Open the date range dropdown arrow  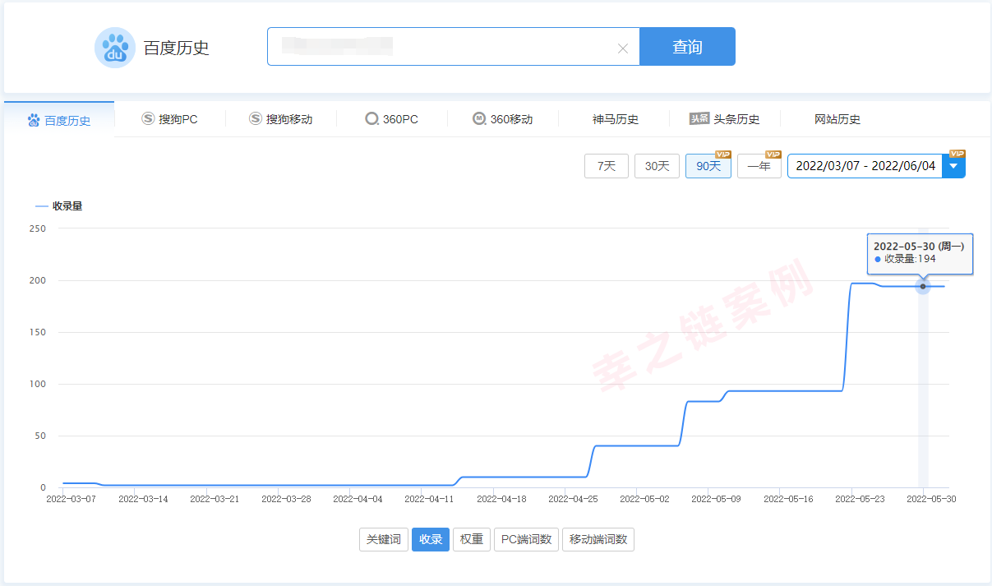[x=953, y=166]
